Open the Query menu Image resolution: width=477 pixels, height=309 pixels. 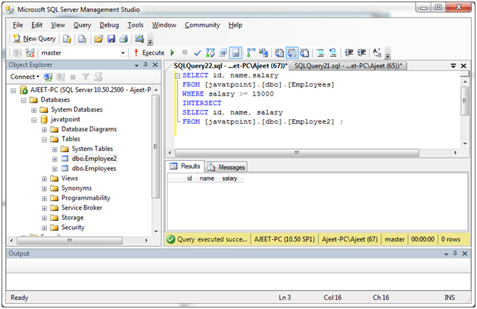[82, 25]
